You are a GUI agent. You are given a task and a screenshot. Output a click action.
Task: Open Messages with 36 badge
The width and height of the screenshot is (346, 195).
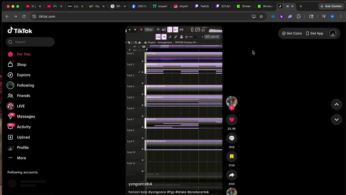26,116
